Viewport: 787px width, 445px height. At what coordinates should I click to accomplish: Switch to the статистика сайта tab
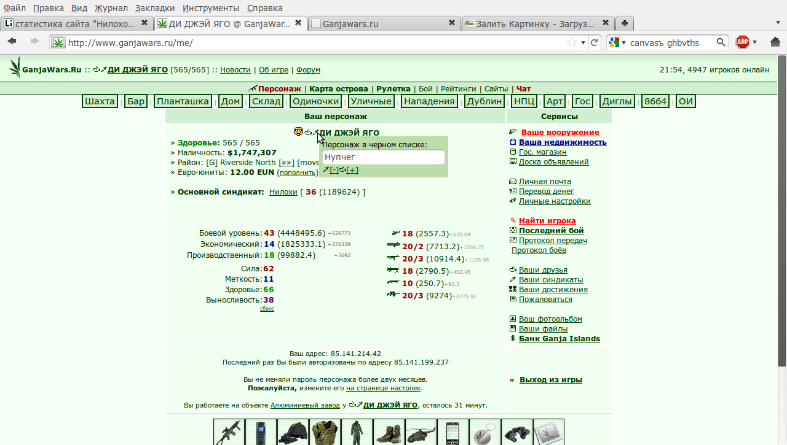click(x=76, y=23)
